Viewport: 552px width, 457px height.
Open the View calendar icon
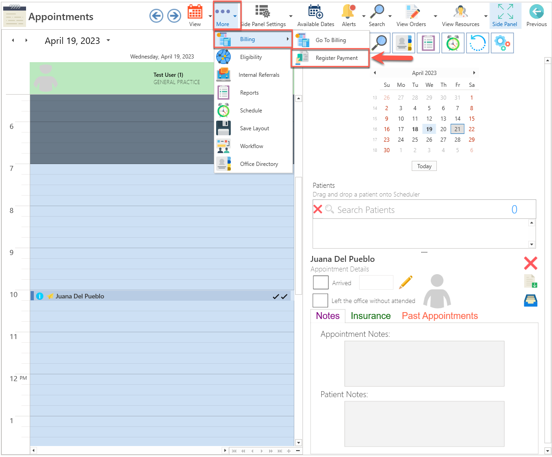[195, 16]
